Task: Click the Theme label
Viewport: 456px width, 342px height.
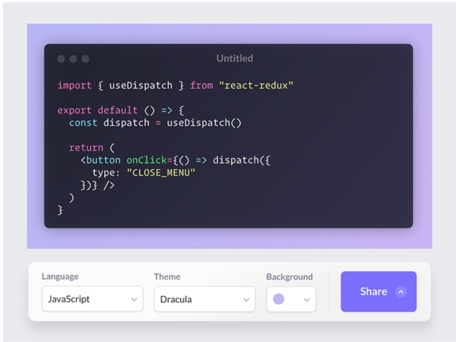Action: tap(167, 277)
